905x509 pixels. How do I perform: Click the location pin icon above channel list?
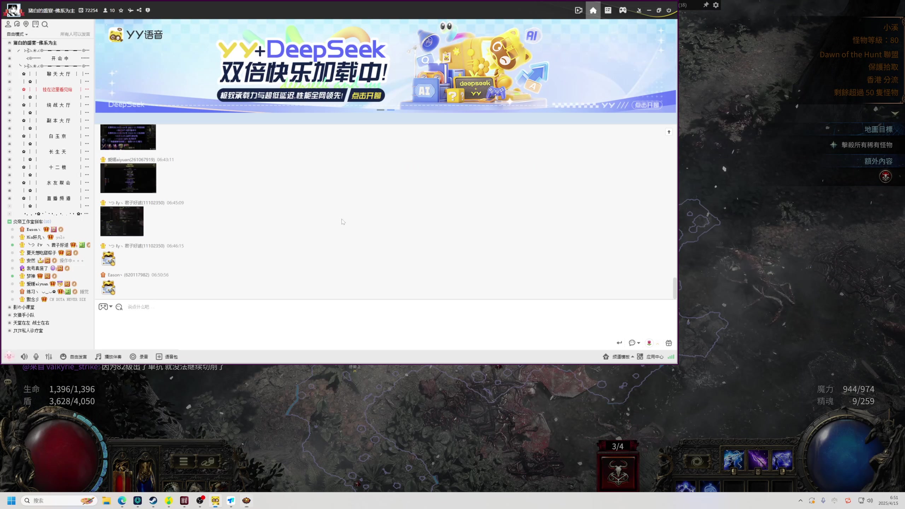[x=26, y=24]
